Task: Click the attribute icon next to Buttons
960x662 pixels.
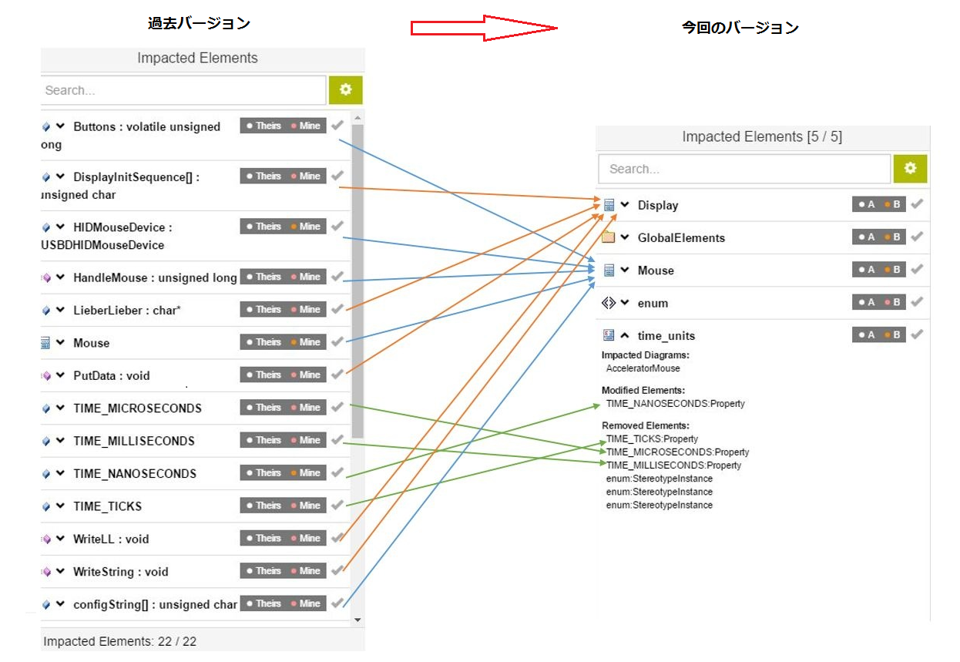Action: (x=46, y=126)
